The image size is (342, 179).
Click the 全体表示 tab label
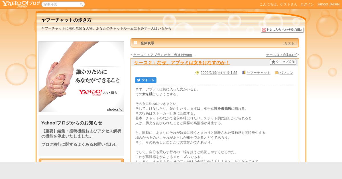click(147, 43)
